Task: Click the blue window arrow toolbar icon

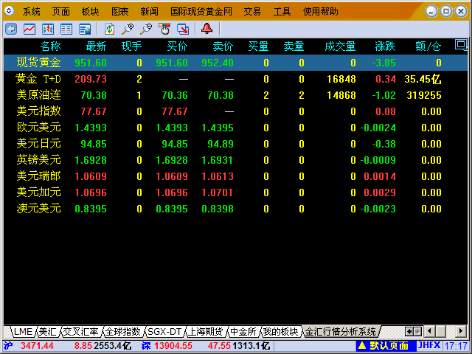Action: click(x=181, y=29)
